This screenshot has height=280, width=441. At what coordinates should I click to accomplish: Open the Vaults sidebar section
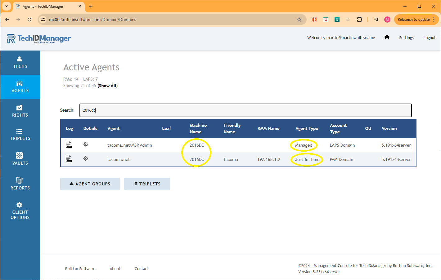[x=20, y=159]
